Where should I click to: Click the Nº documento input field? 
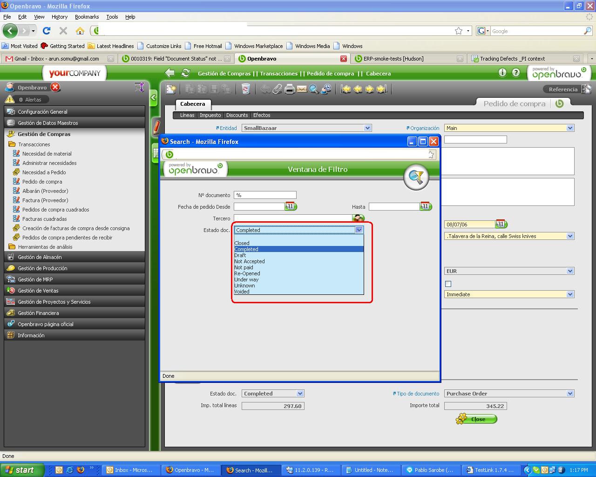coord(264,195)
